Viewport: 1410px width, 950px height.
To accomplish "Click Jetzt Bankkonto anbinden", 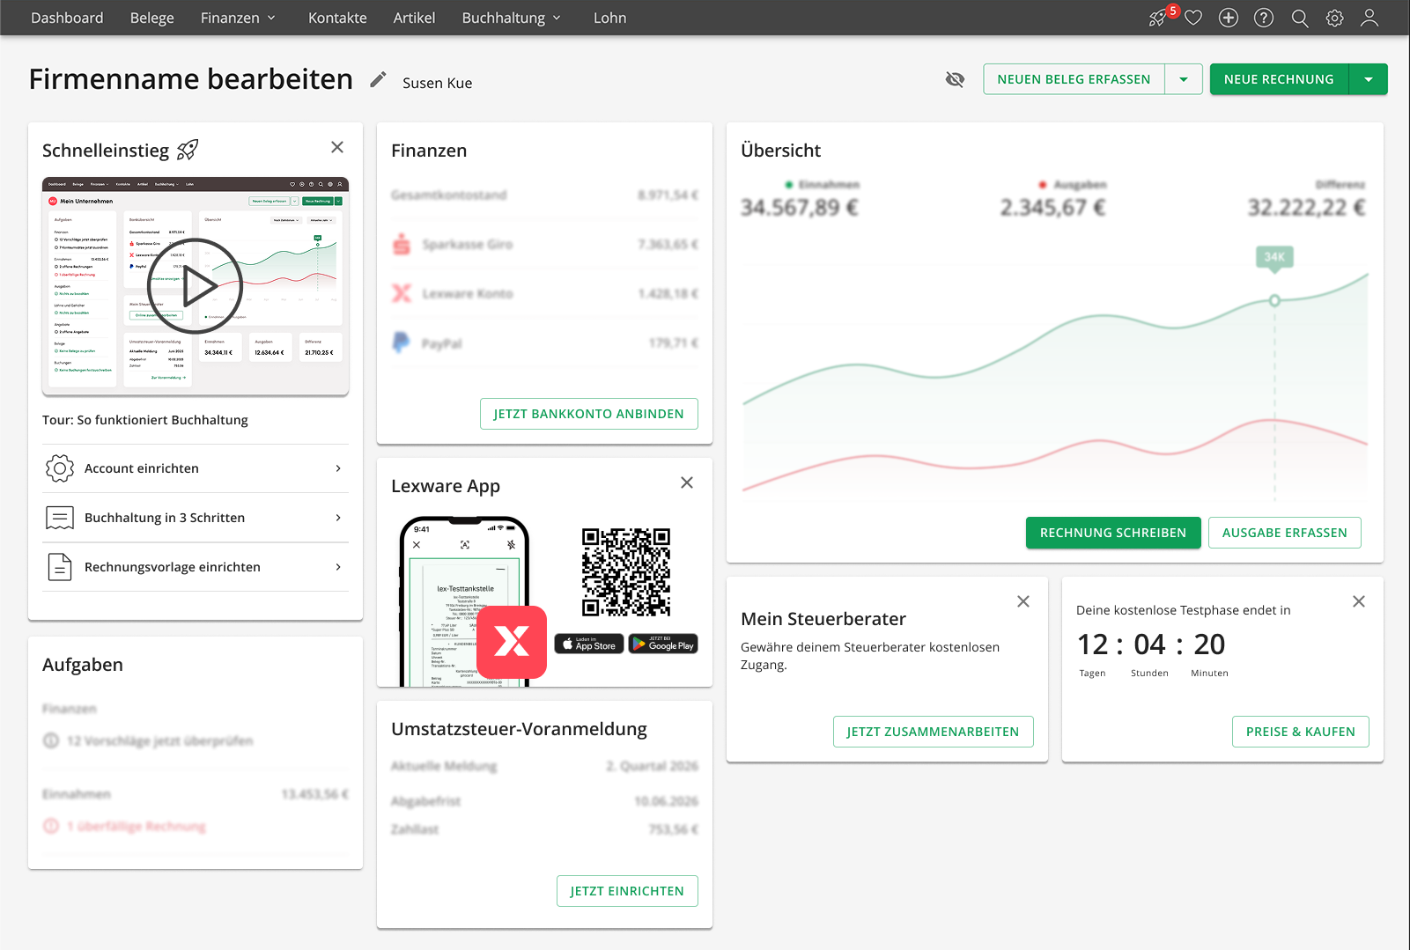I will (588, 414).
